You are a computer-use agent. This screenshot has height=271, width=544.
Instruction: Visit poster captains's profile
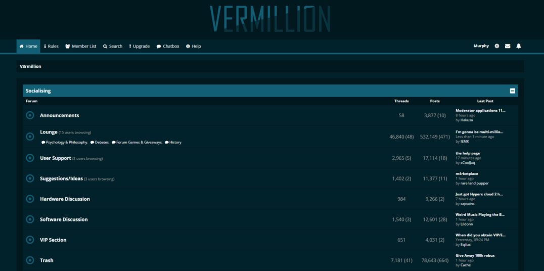[x=467, y=204]
